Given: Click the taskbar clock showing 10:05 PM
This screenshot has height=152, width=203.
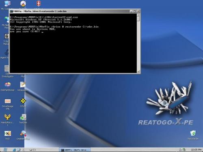Looking at the screenshot, I should [x=196, y=150].
